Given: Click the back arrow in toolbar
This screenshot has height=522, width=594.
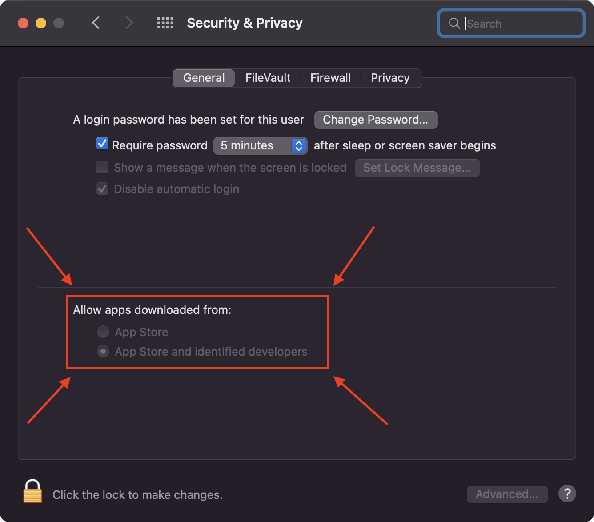Looking at the screenshot, I should (x=96, y=23).
